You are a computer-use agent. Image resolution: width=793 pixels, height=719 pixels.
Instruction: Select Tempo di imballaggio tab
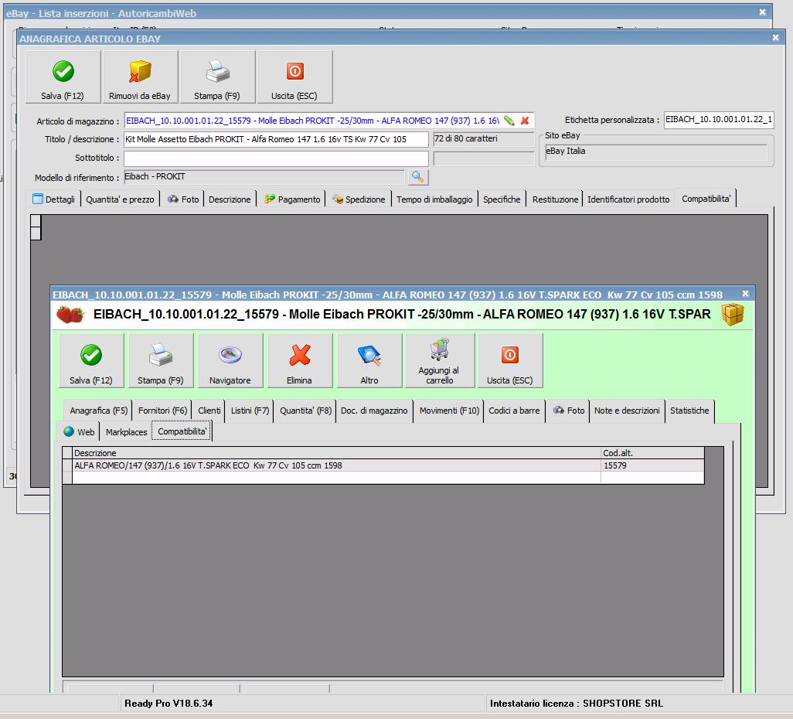pyautogui.click(x=434, y=199)
